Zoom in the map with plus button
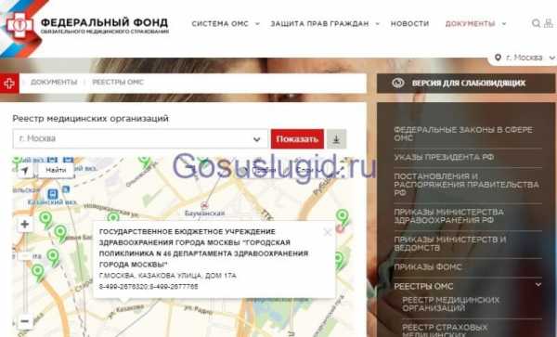Viewport: 557px width, 337px height. [x=25, y=224]
